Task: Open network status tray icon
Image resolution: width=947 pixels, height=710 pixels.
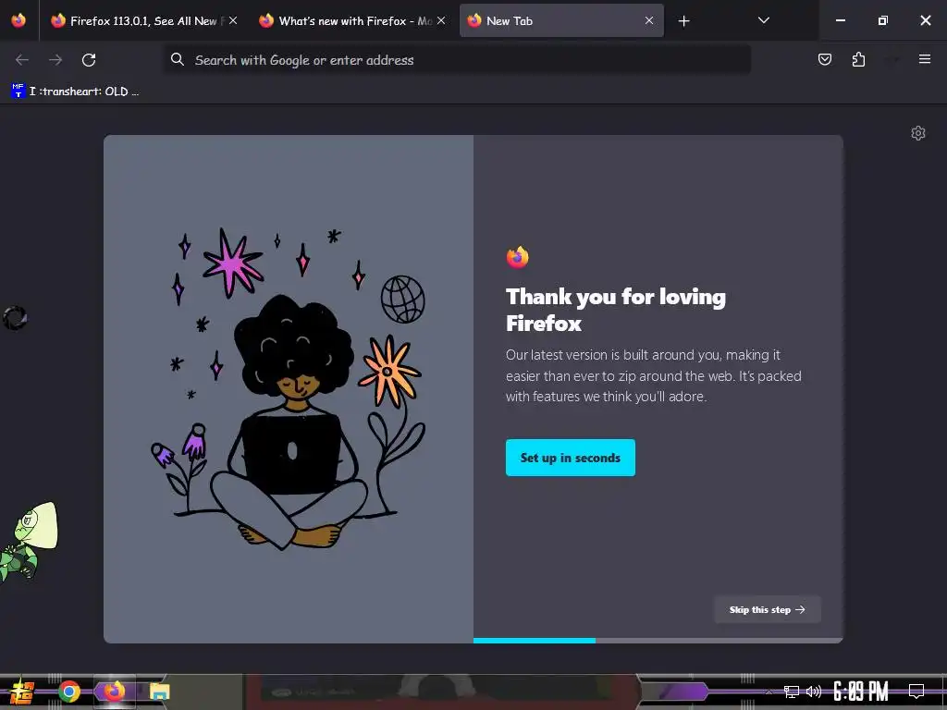Action: pyautogui.click(x=792, y=692)
